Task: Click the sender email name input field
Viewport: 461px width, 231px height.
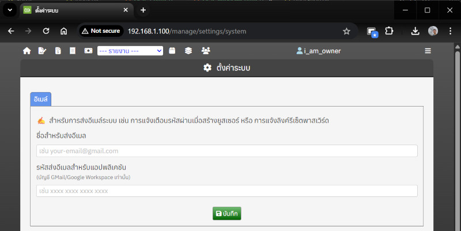Action: pyautogui.click(x=226, y=151)
